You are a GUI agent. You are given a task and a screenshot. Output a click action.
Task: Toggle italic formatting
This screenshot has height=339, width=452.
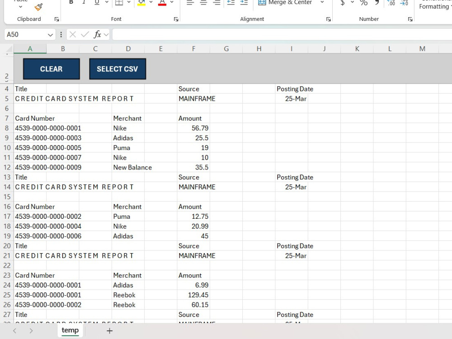click(x=84, y=2)
